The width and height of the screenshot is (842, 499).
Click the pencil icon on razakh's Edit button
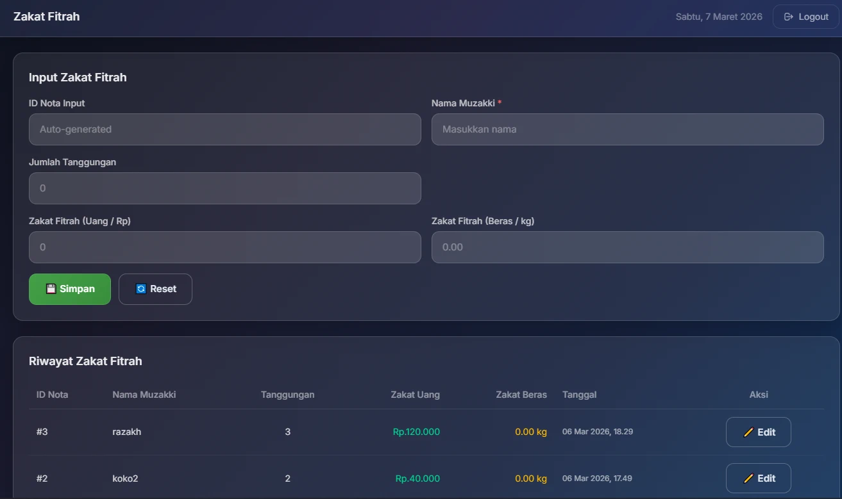click(x=748, y=432)
